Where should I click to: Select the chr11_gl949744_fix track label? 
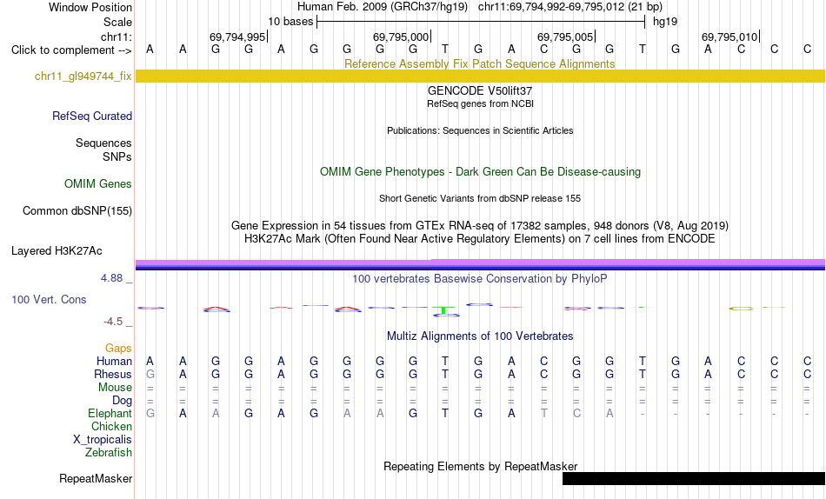(83, 76)
